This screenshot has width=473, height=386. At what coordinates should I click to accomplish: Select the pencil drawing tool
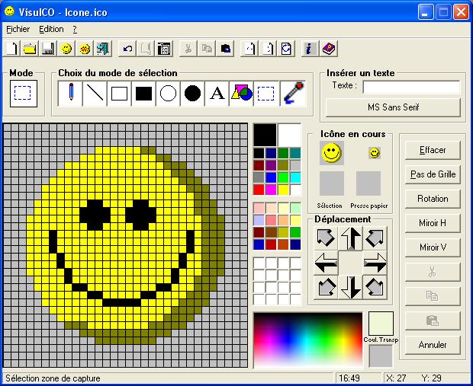pos(70,94)
